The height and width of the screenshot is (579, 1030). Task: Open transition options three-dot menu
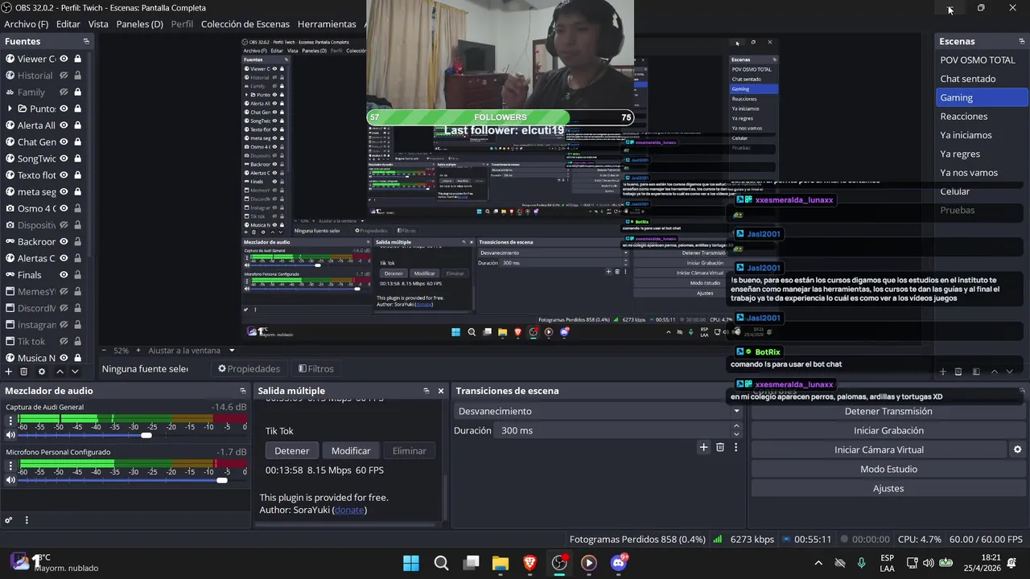tap(735, 447)
